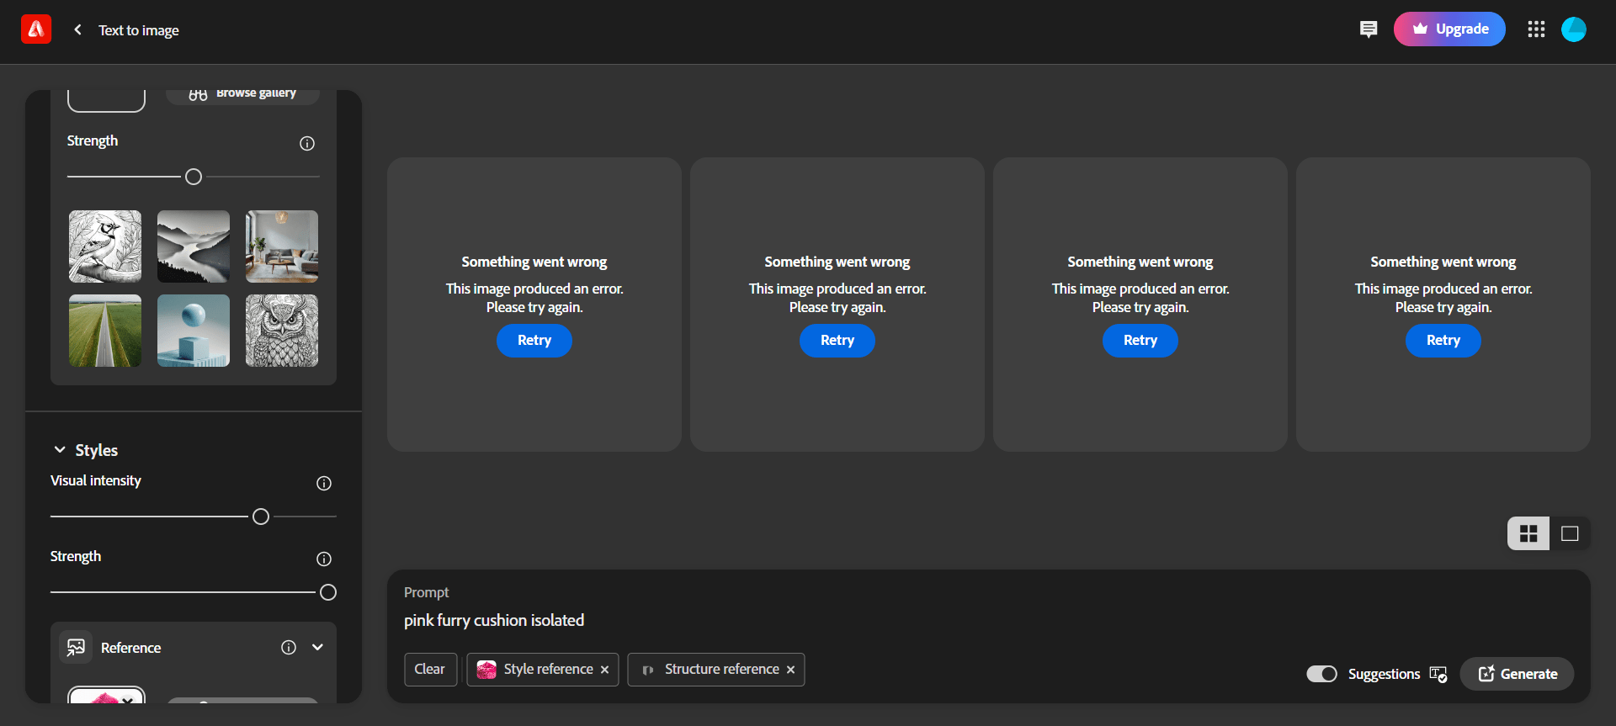The image size is (1616, 726).
Task: Select the misty mountain river thumbnail
Action: click(x=194, y=246)
